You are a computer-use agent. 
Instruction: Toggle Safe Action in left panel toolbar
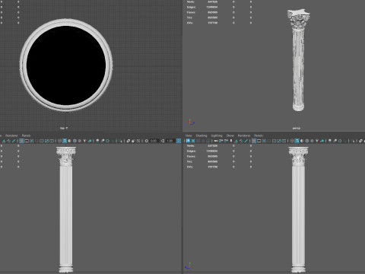coord(47,141)
